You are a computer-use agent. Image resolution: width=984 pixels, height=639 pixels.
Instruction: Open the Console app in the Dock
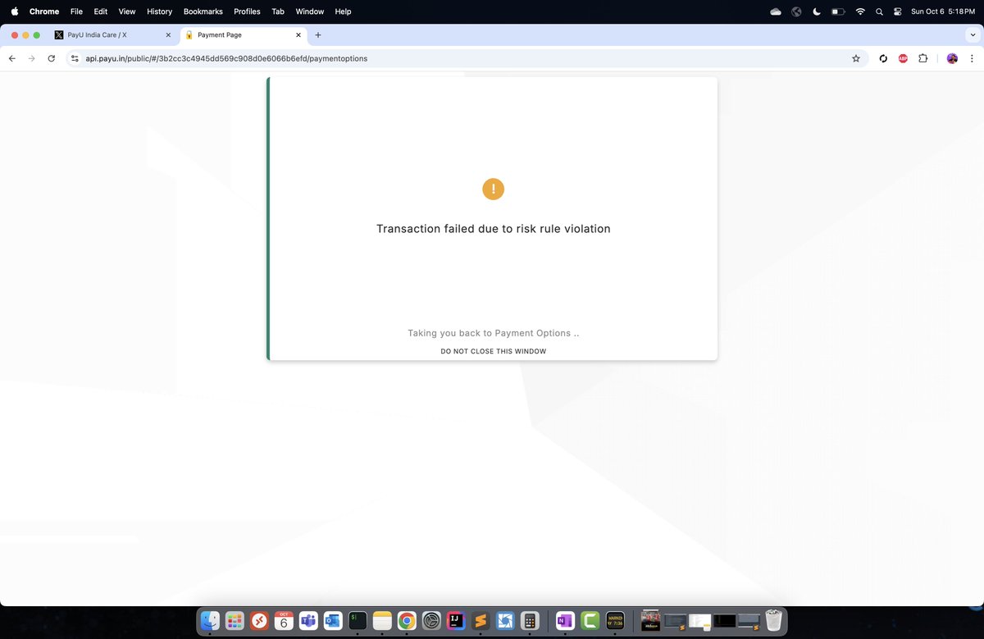pyautogui.click(x=615, y=621)
